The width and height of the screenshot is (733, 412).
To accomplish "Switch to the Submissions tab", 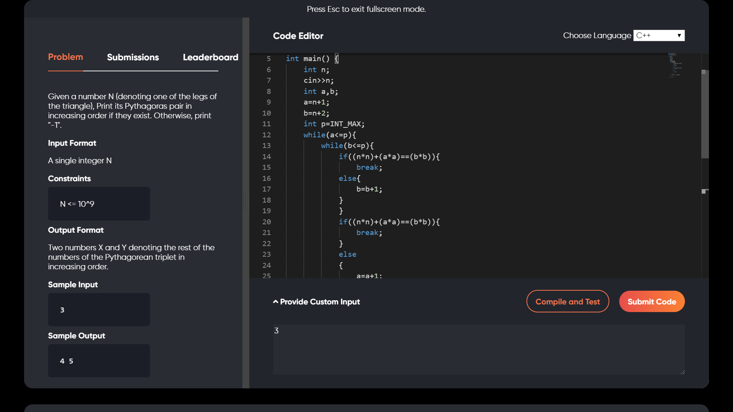I will point(133,57).
